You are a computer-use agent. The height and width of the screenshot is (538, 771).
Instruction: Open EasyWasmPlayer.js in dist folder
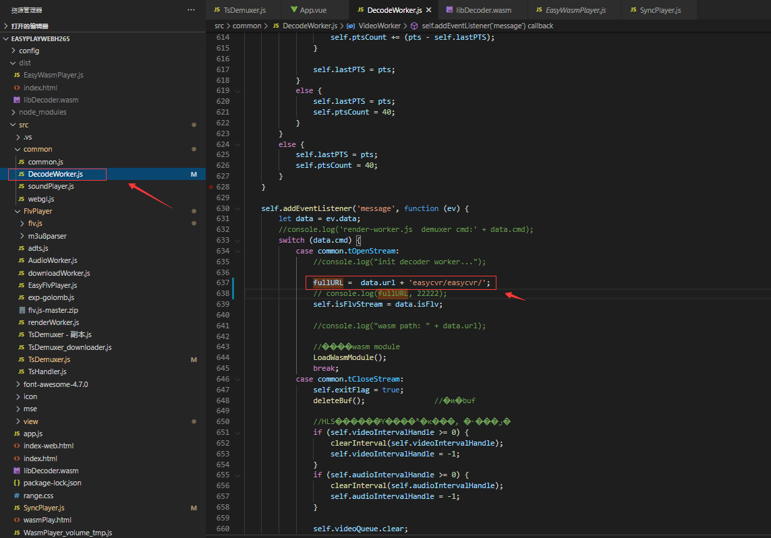(x=103, y=76)
